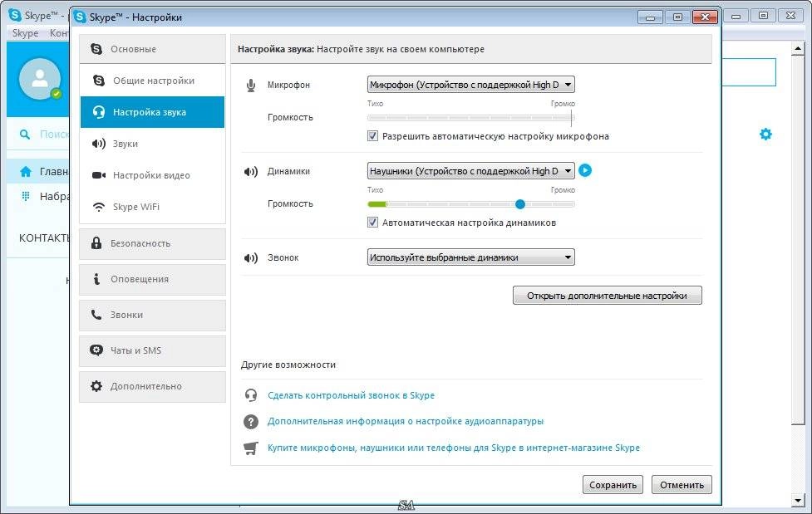Open Настройки видео in the sidebar
Viewport: 812px width, 514px height.
click(x=152, y=175)
